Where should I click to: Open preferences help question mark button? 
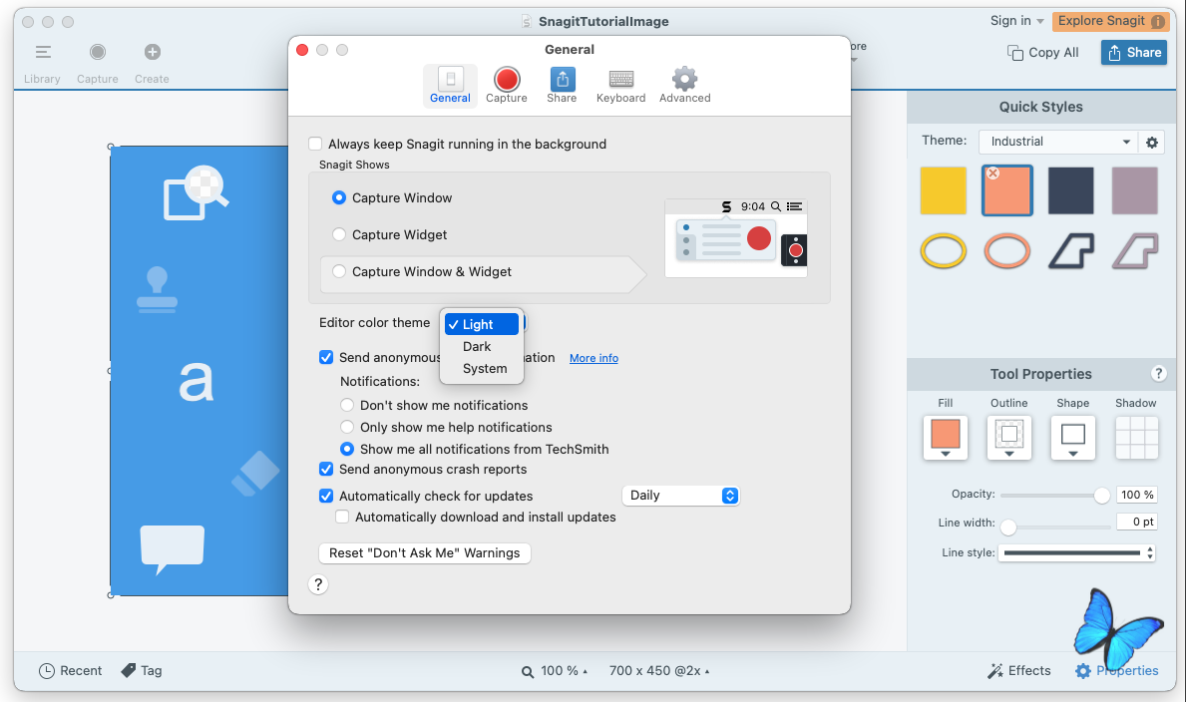318,584
